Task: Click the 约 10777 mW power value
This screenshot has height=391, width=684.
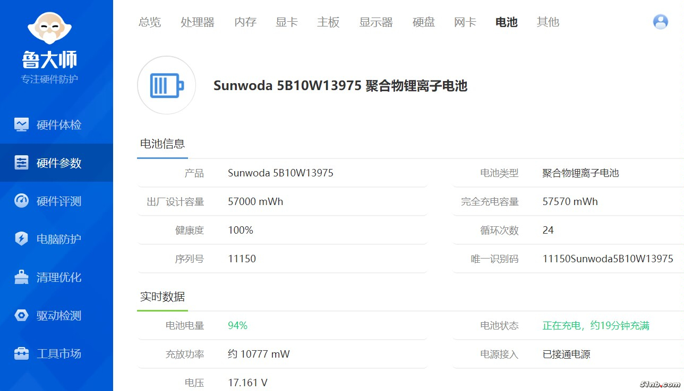Action: point(259,354)
